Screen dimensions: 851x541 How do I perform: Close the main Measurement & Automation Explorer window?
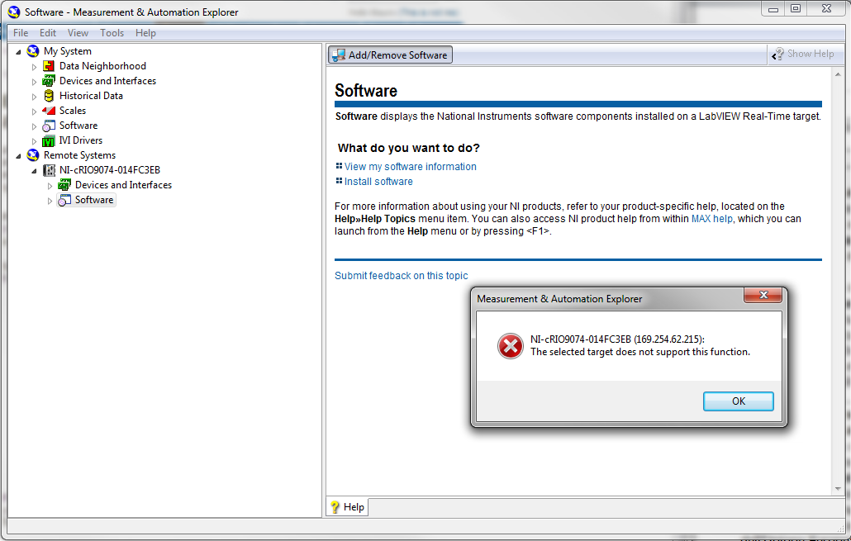(x=826, y=9)
